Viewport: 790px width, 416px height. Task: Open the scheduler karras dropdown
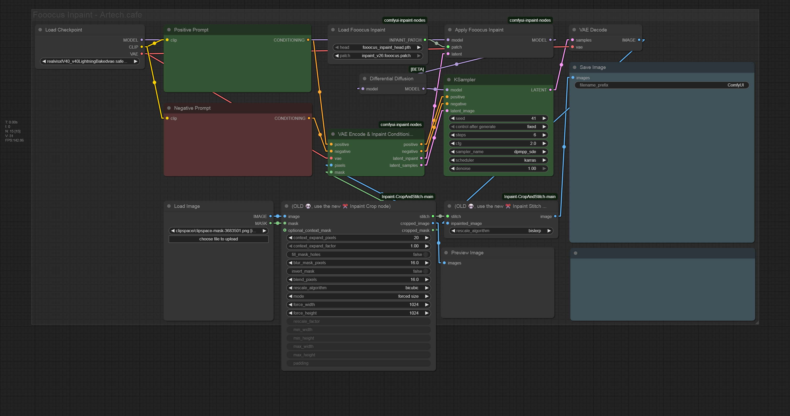tap(498, 160)
